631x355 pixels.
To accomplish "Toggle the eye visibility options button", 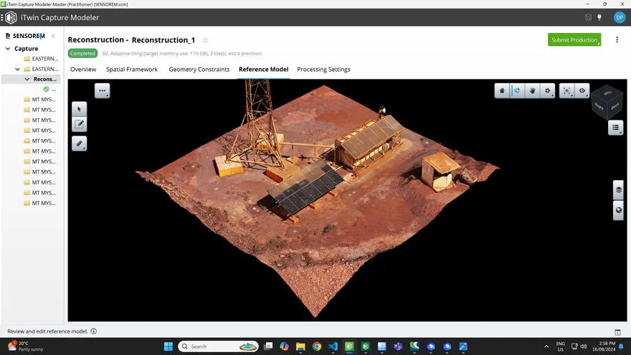I will point(582,91).
